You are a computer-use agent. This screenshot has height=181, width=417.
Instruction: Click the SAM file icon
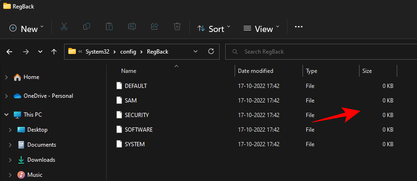[x=119, y=101]
